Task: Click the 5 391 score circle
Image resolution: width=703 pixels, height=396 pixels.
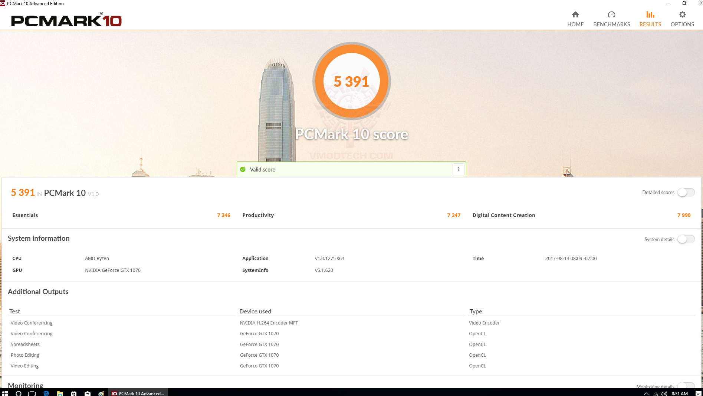Action: [x=351, y=81]
